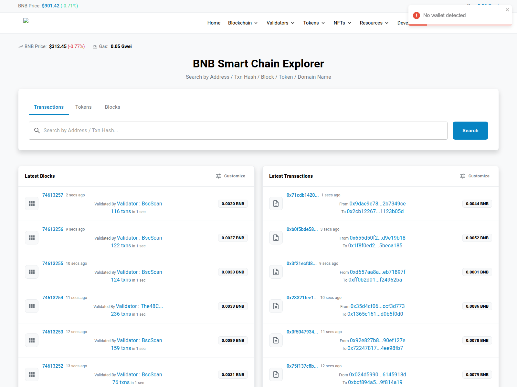Click the trend chart icon beside BNB Price
Viewport: 517px width, 387px height.
pyautogui.click(x=21, y=46)
